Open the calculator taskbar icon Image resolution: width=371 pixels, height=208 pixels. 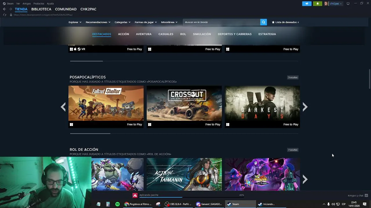pos(108,204)
